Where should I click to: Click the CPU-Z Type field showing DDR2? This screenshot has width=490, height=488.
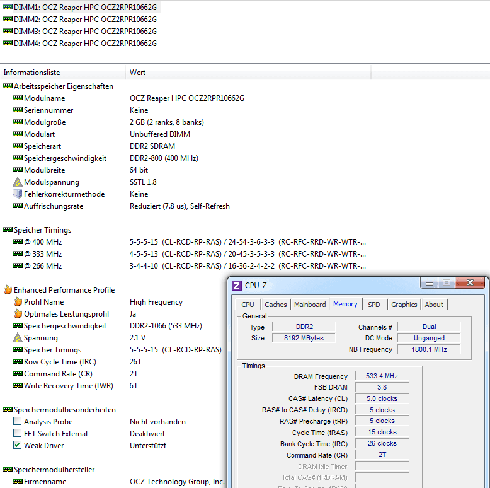click(x=304, y=327)
